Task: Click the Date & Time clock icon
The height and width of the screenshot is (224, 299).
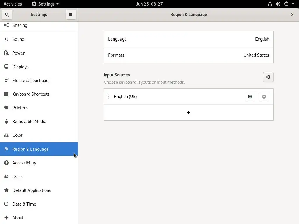Action: 6,204
